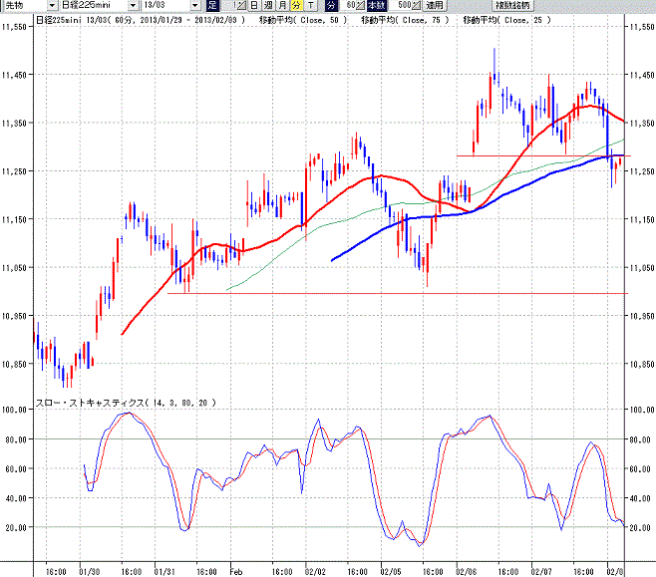
Task: Select the T tick interval
Action: click(310, 5)
